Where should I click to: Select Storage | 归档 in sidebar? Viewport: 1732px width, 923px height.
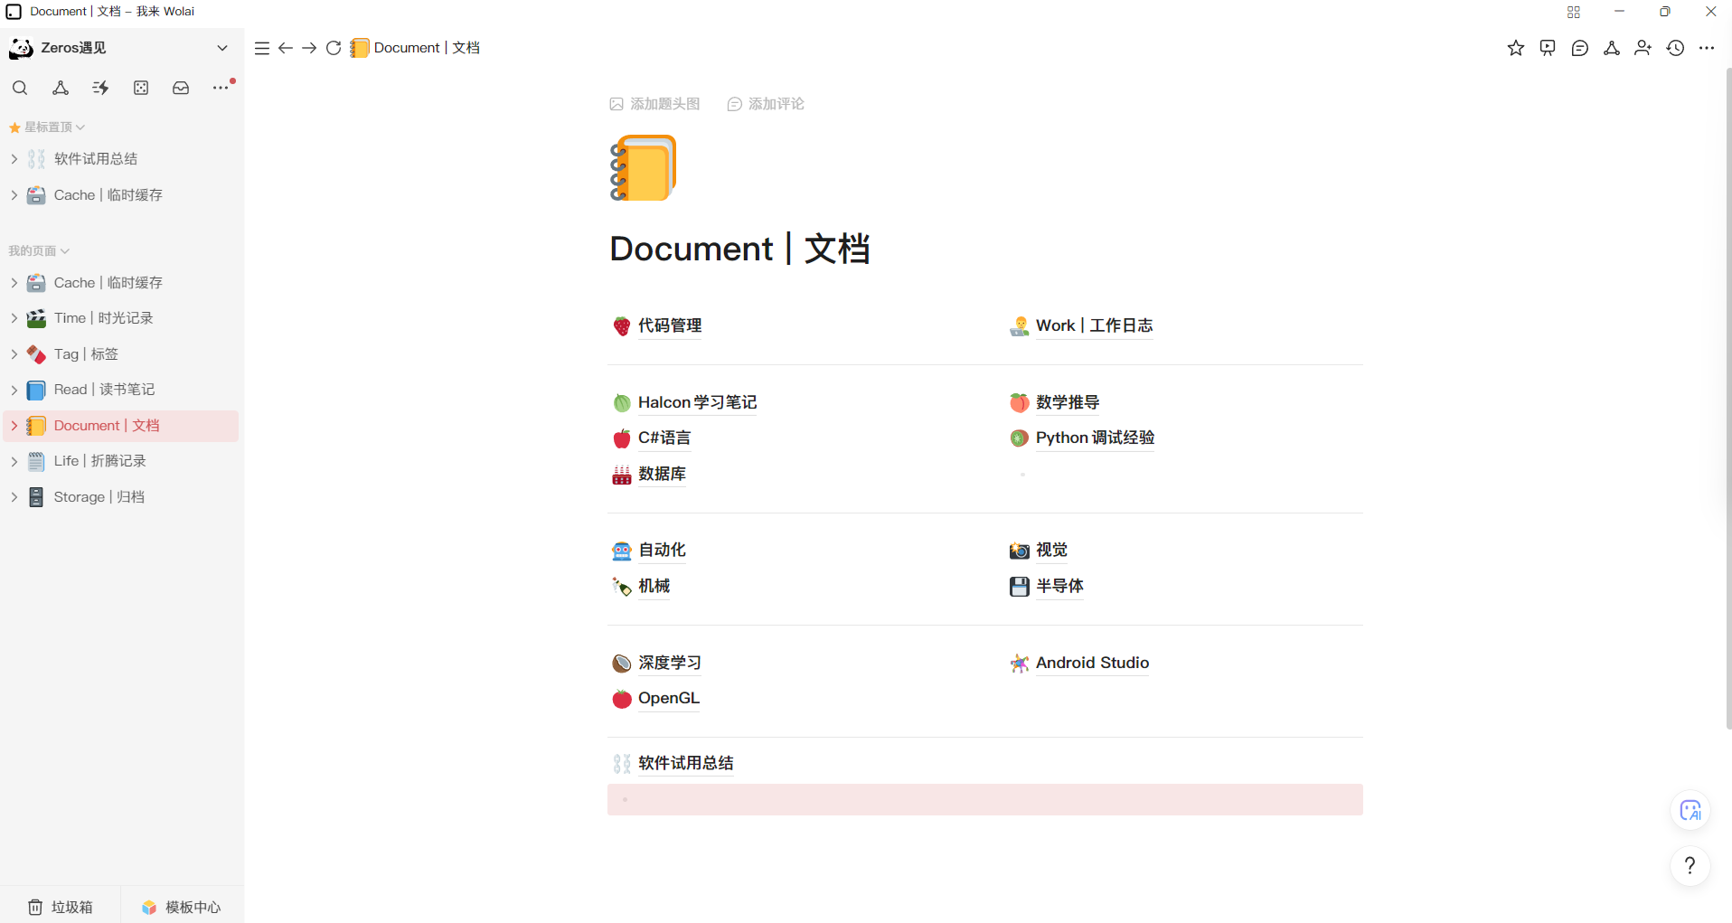click(99, 497)
